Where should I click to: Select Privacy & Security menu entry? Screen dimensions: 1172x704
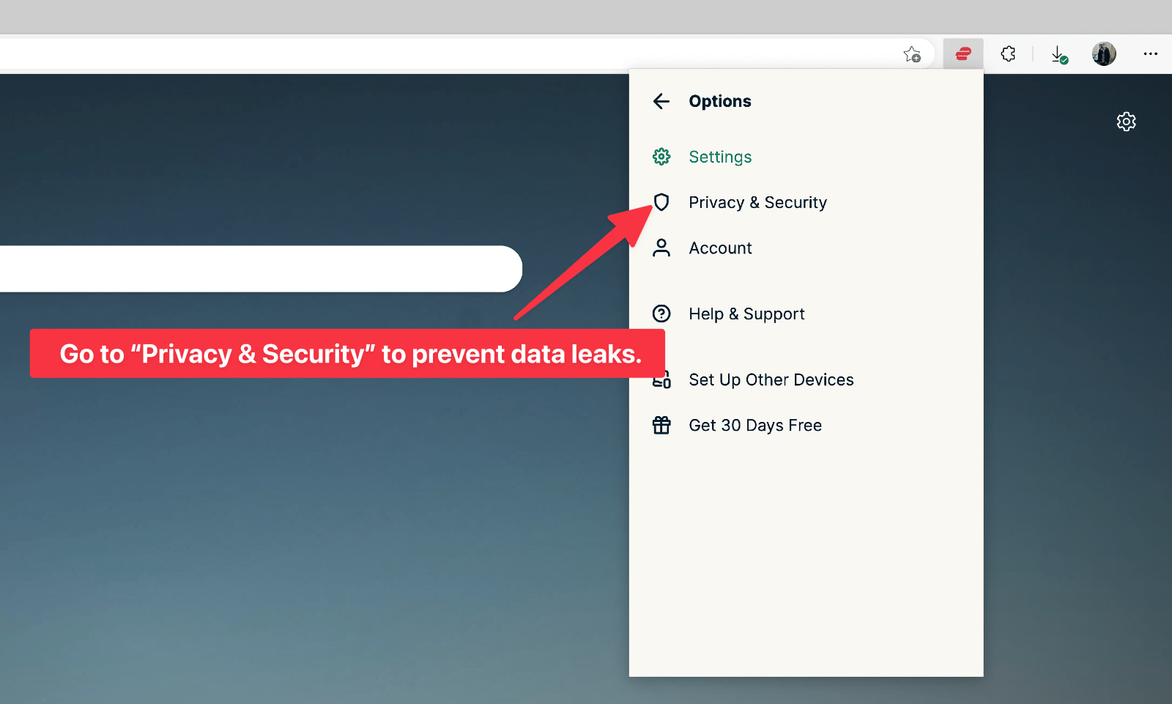pyautogui.click(x=757, y=202)
